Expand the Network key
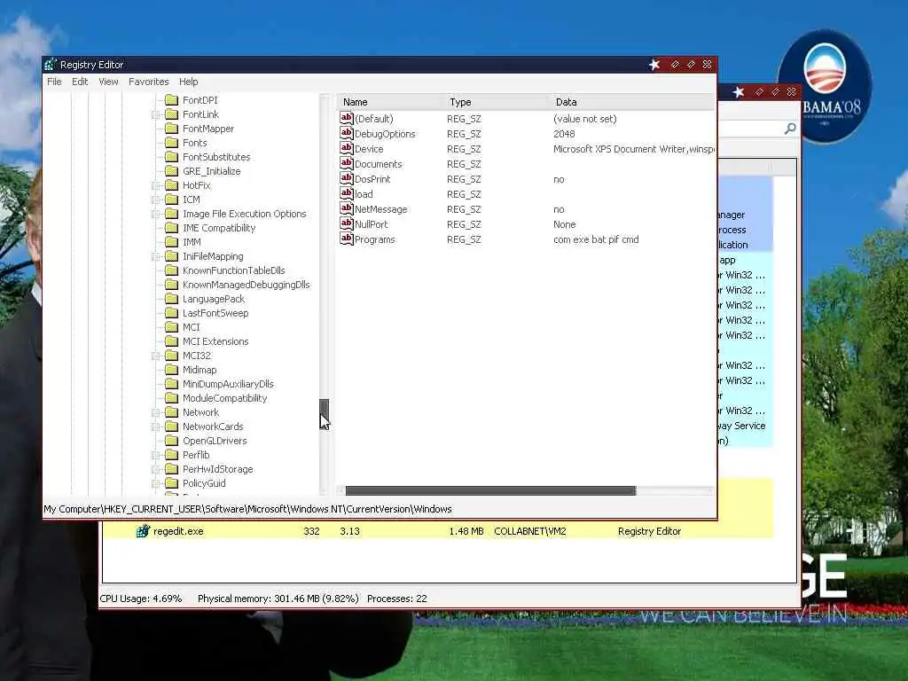Viewport: 908px width, 681px height. (155, 412)
